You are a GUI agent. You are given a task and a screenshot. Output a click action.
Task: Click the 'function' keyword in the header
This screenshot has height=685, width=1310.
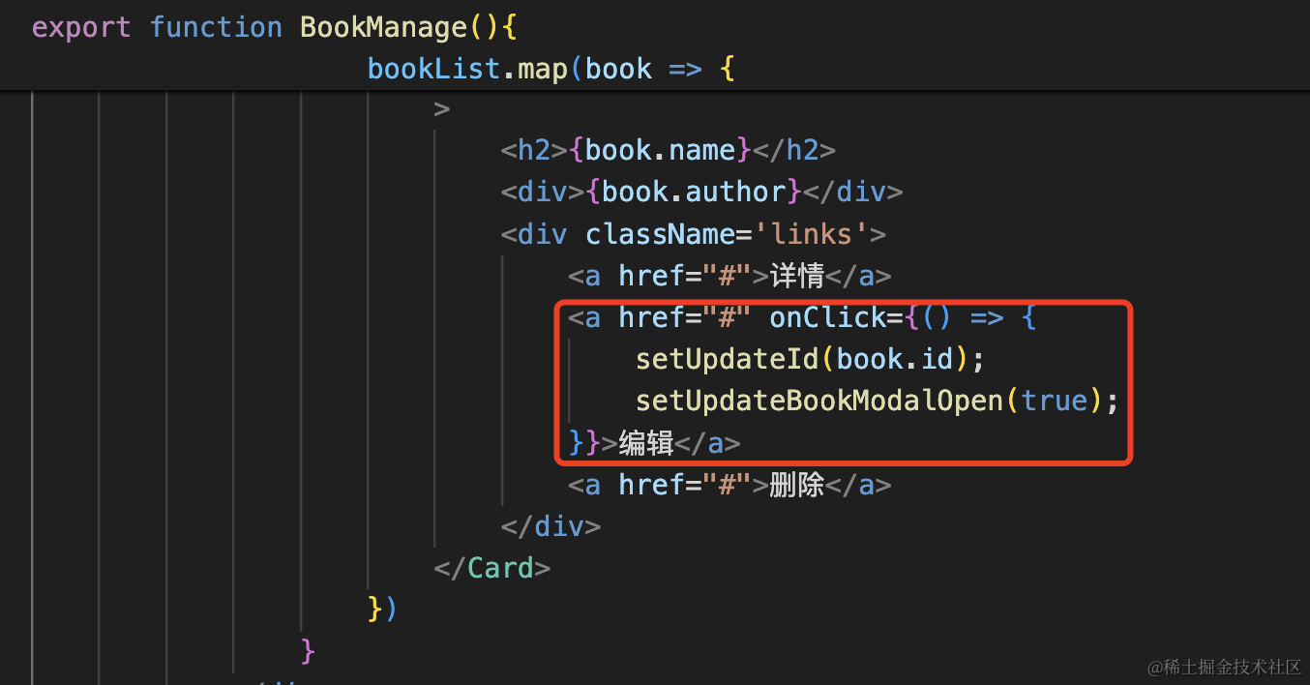coord(216,27)
